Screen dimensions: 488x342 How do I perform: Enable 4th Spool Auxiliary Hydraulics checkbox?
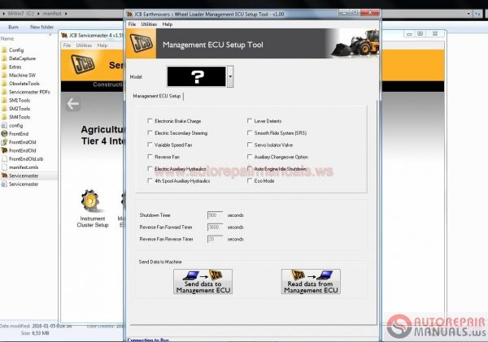[x=150, y=180]
